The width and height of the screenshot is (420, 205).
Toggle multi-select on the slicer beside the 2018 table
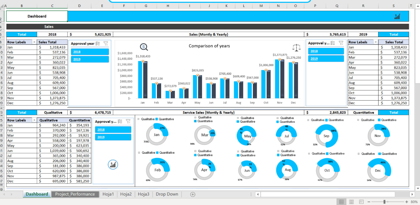coord(98,43)
